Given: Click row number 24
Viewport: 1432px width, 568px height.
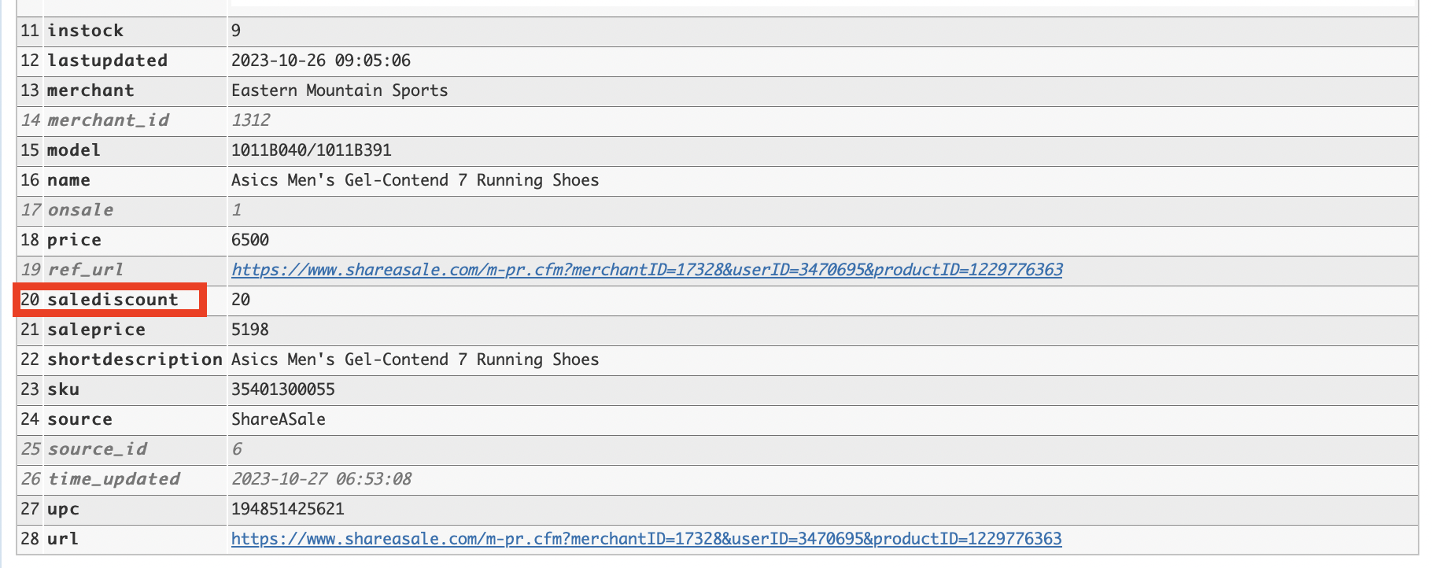Looking at the screenshot, I should 30,419.
